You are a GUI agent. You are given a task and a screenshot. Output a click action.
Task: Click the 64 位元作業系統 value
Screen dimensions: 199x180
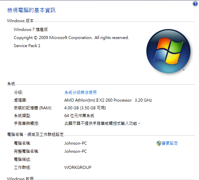tap(79, 116)
